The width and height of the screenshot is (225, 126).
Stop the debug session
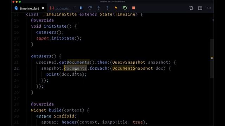pyautogui.click(x=134, y=8)
